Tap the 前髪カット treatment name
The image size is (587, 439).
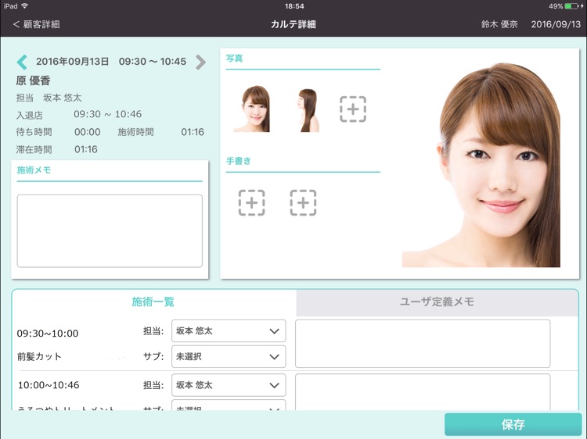click(x=39, y=356)
